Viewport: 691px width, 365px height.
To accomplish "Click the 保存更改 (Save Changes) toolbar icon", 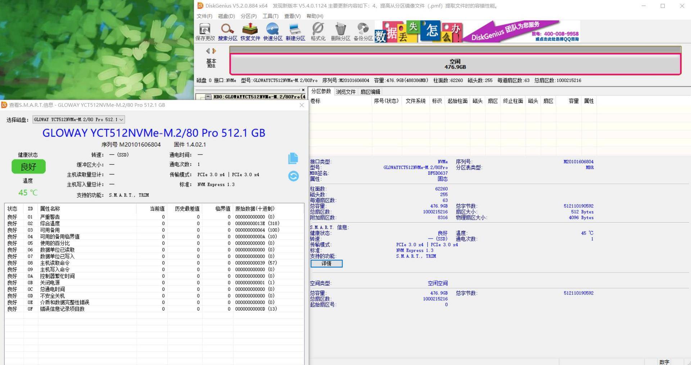I will point(205,31).
